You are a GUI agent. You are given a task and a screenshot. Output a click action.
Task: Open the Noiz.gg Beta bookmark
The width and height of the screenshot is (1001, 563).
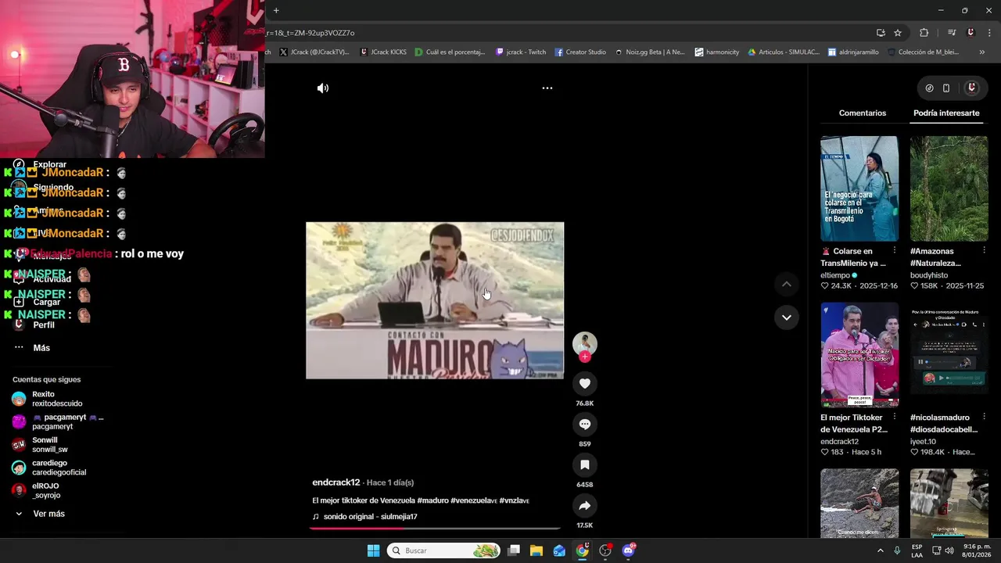(649, 52)
